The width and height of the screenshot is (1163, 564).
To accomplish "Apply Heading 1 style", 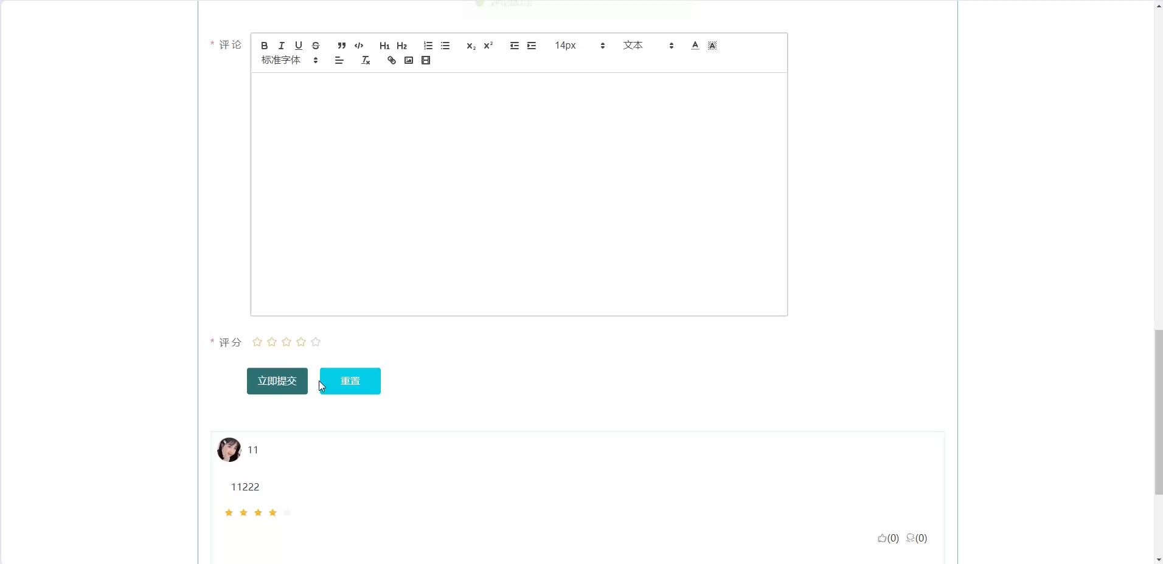I will coord(384,46).
